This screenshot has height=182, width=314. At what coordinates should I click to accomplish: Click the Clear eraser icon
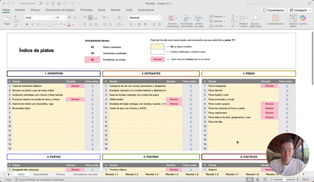[x=233, y=26]
